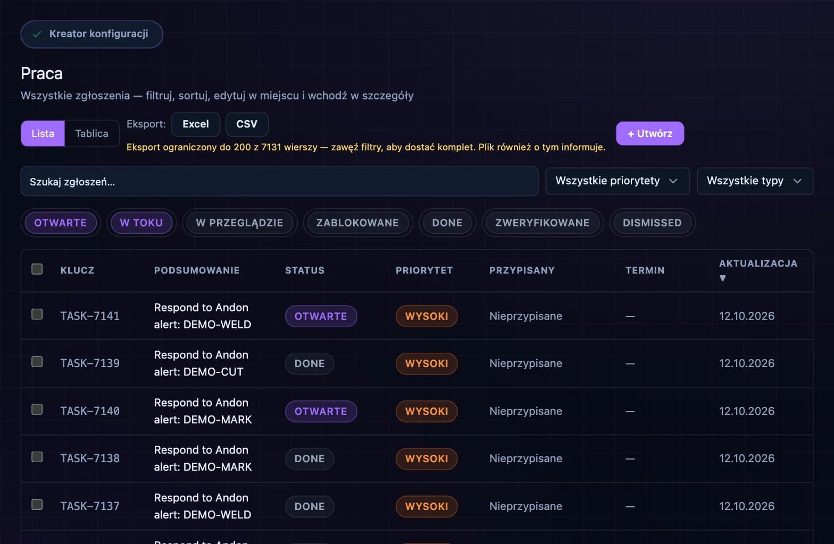
Task: Toggle the W TOKU status filter chip
Action: pos(141,223)
